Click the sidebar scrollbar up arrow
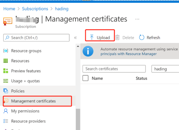The height and width of the screenshot is (130, 179). pyautogui.click(x=78, y=46)
